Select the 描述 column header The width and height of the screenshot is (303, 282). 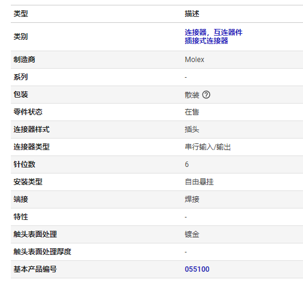pyautogui.click(x=192, y=14)
